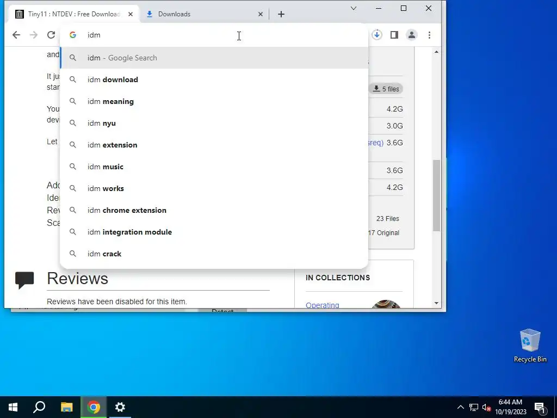Select the 'idm nyu' suggestion

click(x=214, y=123)
